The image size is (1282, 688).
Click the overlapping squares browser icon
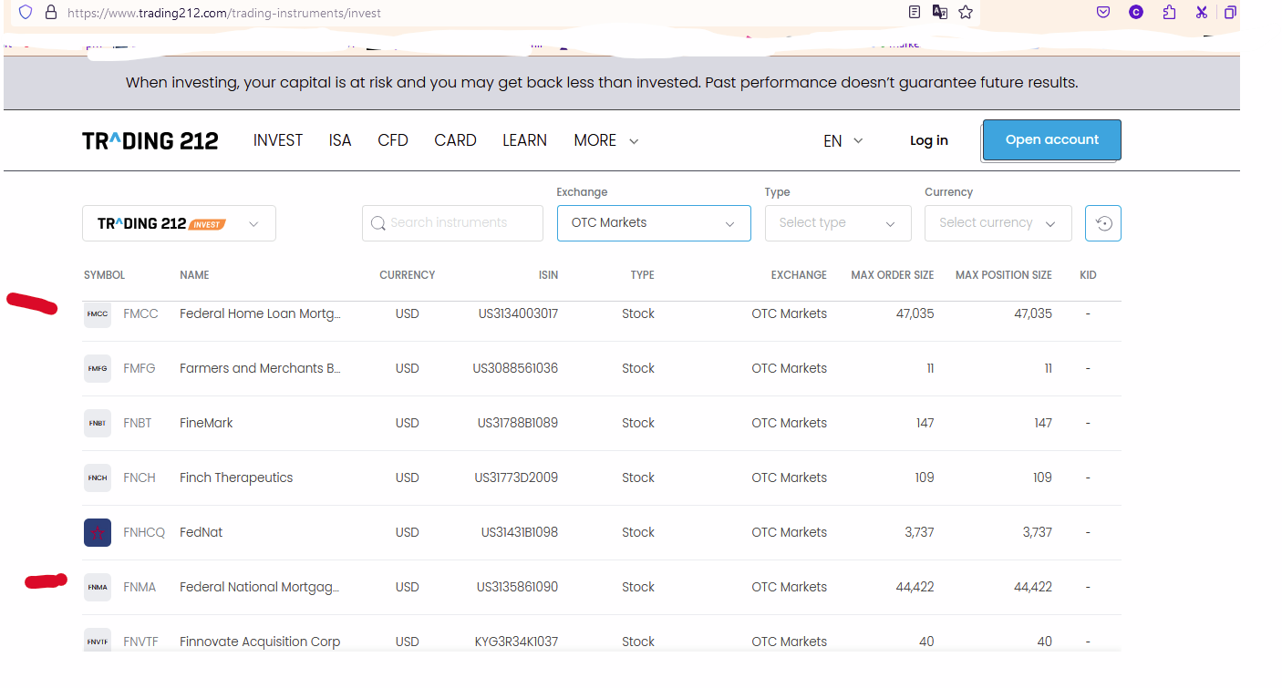pyautogui.click(x=1231, y=12)
